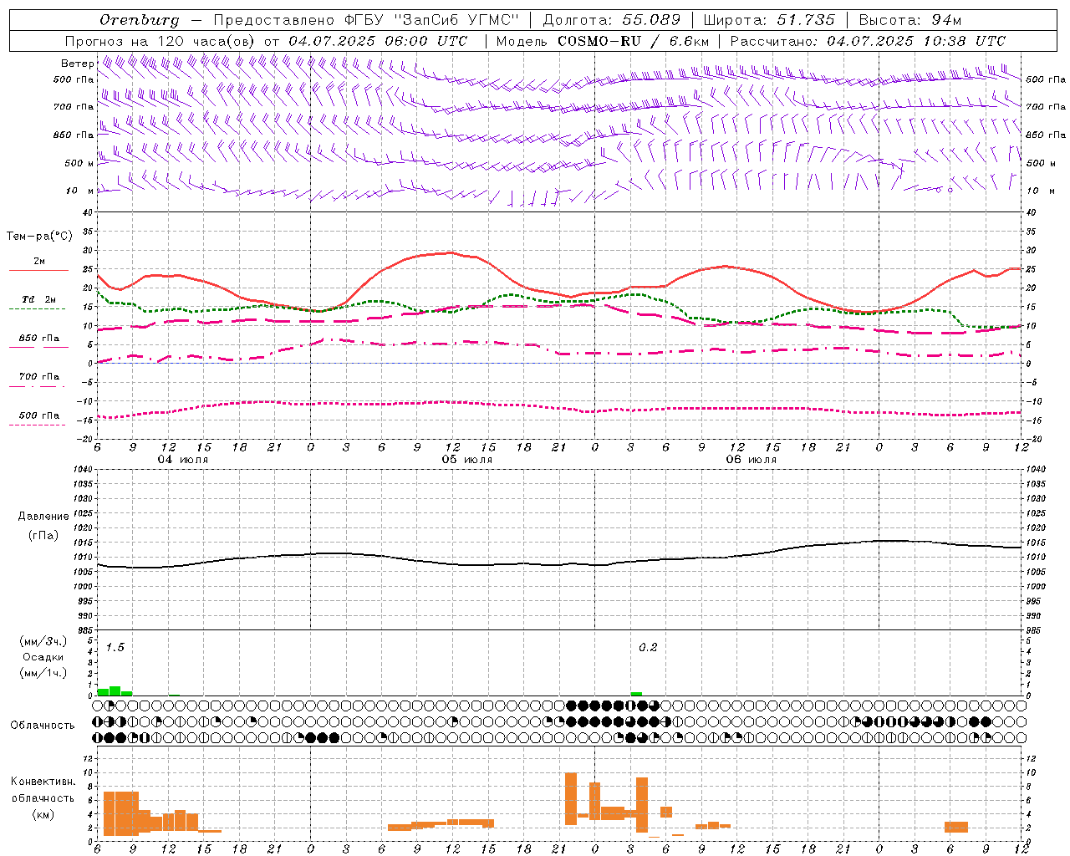Click the (км) convective height unit label

point(43,813)
